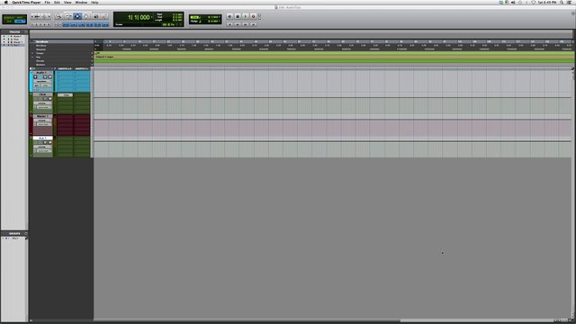Open the Window menu
Image resolution: width=576 pixels, height=324 pixels.
click(81, 2)
